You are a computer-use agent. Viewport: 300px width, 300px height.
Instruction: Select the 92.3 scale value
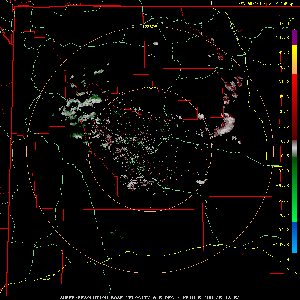pyautogui.click(x=284, y=52)
